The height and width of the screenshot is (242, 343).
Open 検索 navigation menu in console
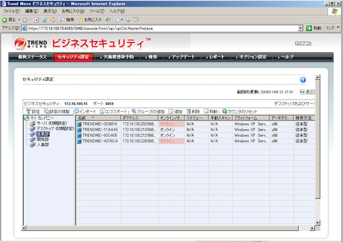click(151, 57)
